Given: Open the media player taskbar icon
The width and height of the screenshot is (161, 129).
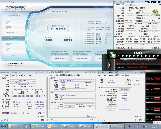Looking at the screenshot, I should pyautogui.click(x=26, y=126).
